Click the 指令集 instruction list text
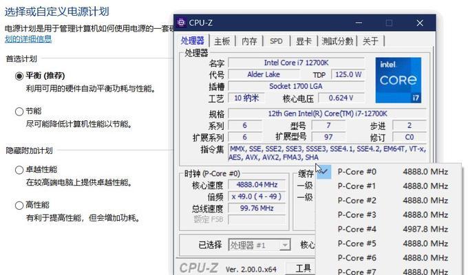This screenshot has width=468, height=275. 328,153
